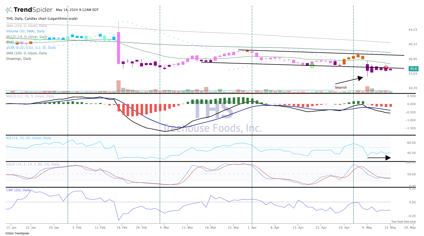This screenshot has width=424, height=236.
Task: Click the green circle marker on the chart
Action: click(312, 66)
